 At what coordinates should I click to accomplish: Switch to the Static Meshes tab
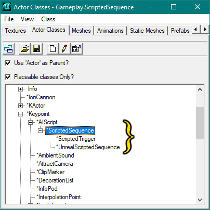tap(147, 31)
